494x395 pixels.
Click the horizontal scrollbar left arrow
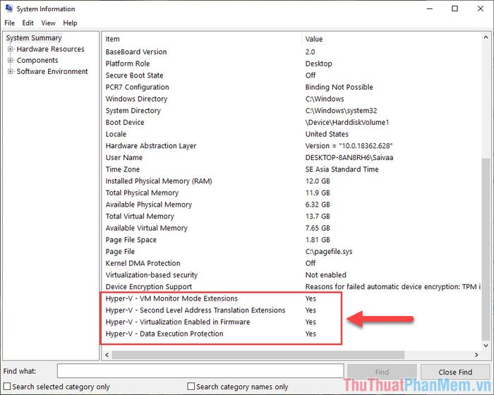pyautogui.click(x=107, y=355)
